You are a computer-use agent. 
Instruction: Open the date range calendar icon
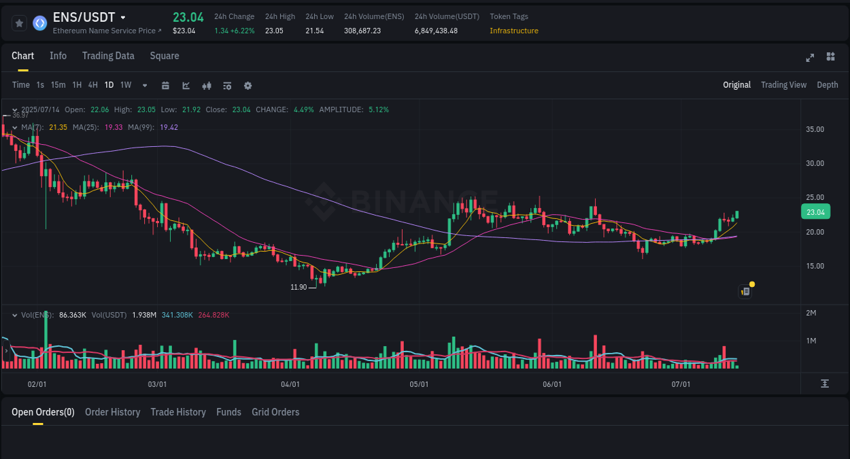(165, 86)
